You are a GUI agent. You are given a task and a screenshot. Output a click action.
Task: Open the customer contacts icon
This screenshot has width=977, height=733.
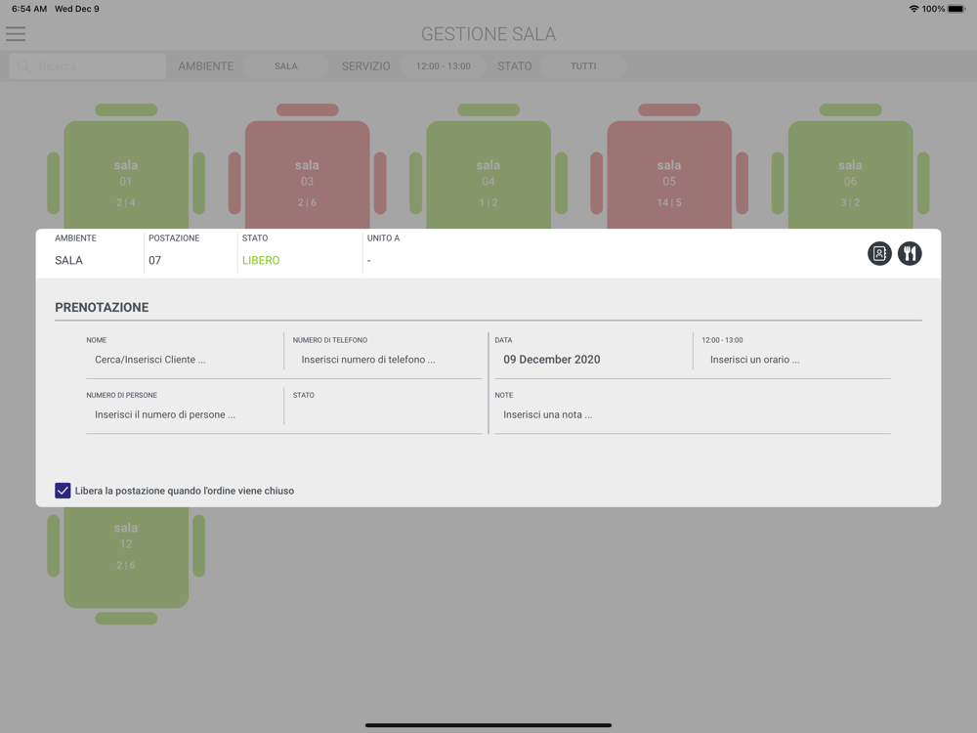879,254
